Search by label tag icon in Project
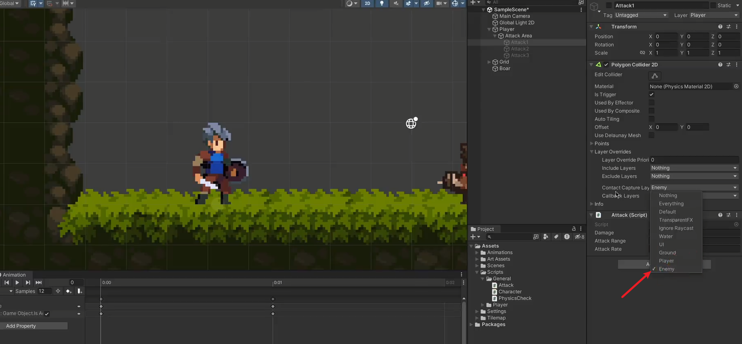The height and width of the screenshot is (344, 742). click(x=556, y=237)
